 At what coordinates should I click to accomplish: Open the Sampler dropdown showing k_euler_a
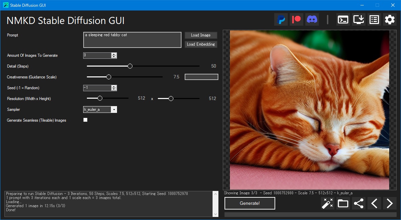[114, 109]
